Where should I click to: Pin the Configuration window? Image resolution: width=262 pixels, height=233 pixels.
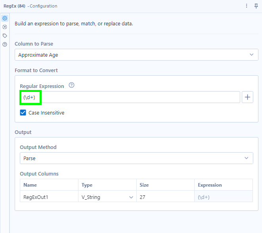(x=256, y=6)
